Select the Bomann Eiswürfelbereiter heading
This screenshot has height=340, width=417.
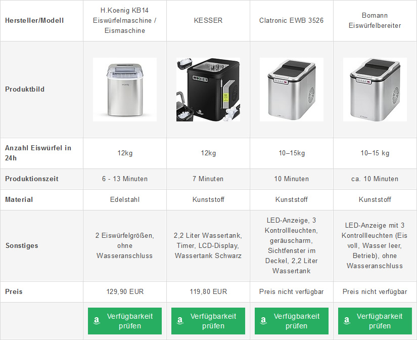tap(375, 21)
